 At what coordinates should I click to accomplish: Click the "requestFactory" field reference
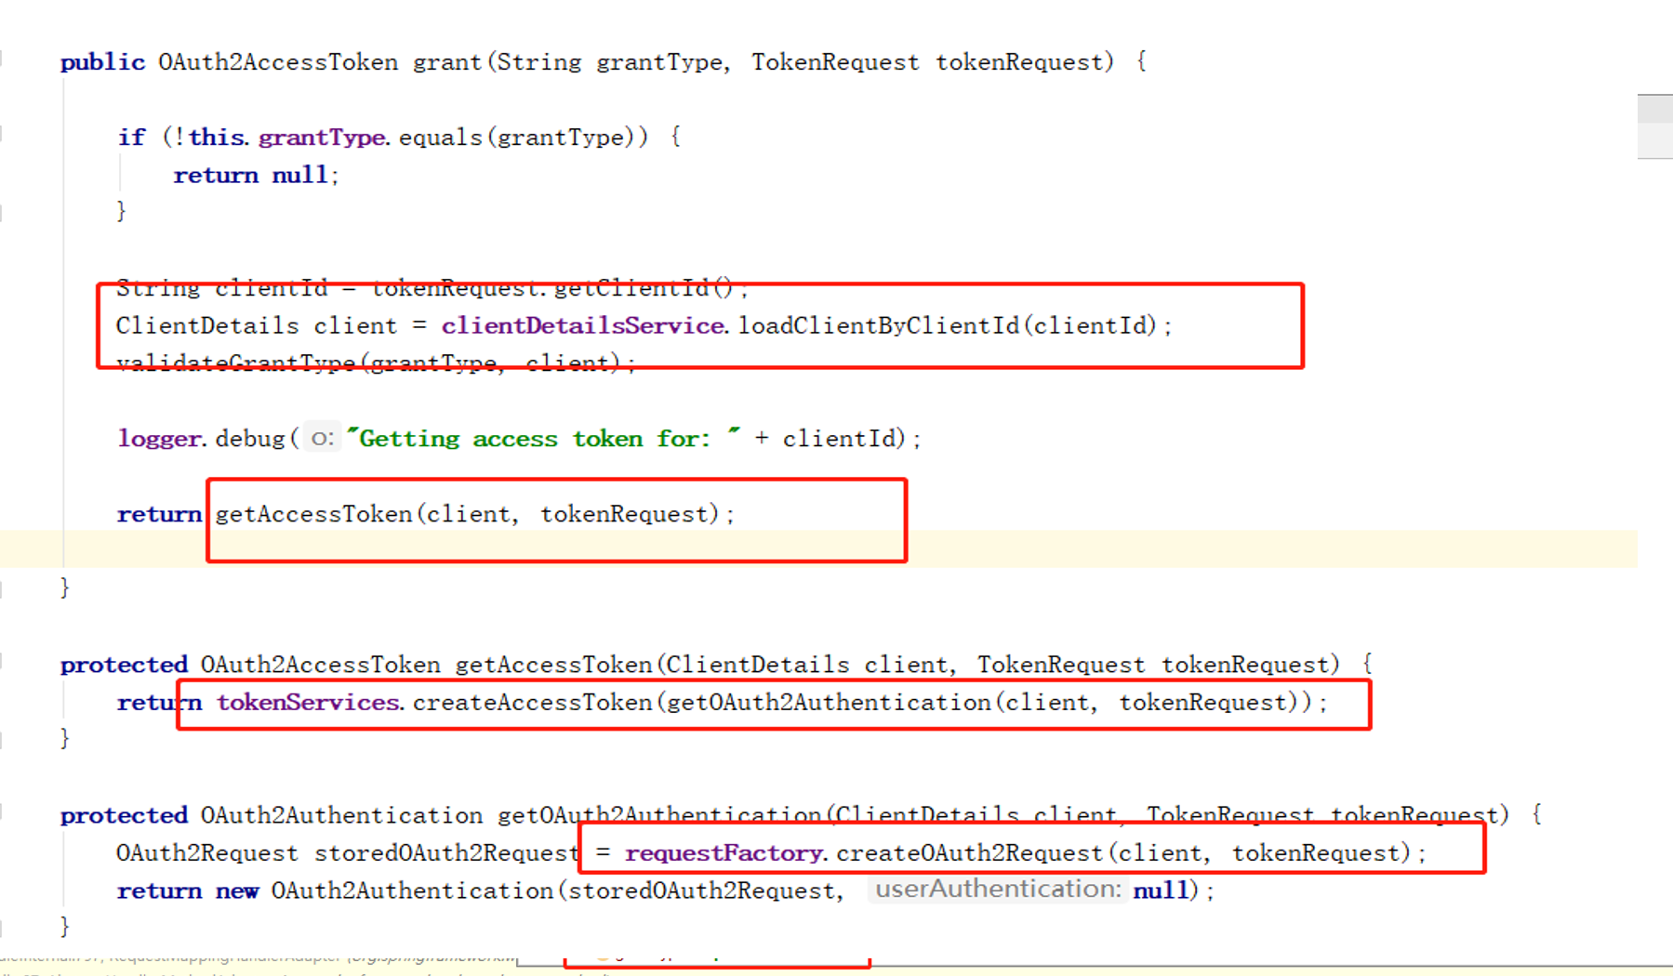click(724, 853)
